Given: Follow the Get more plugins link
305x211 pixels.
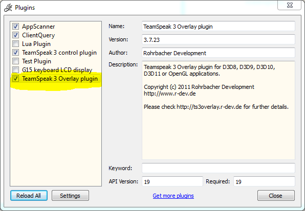Looking at the screenshot, I should (173, 196).
